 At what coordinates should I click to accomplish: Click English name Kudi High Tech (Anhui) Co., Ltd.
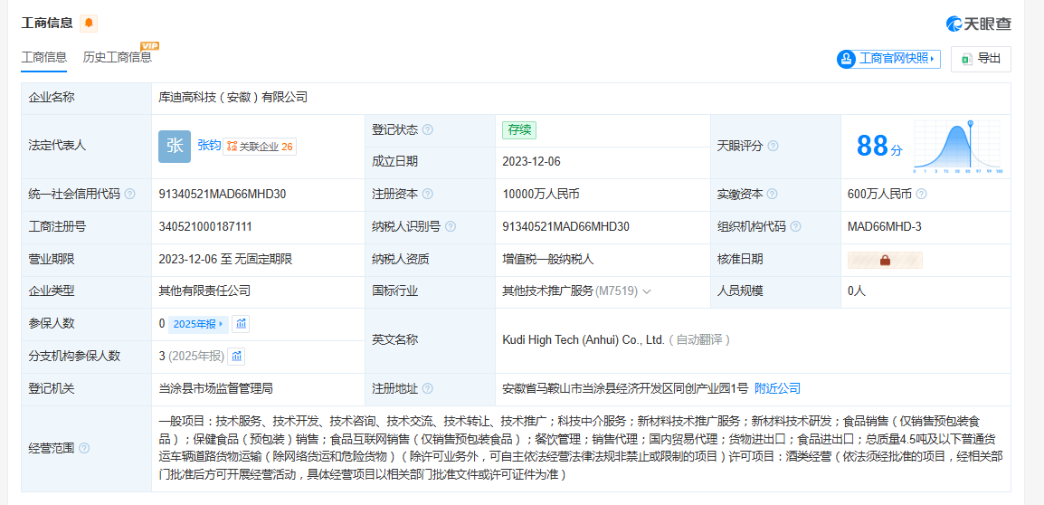[x=584, y=339]
